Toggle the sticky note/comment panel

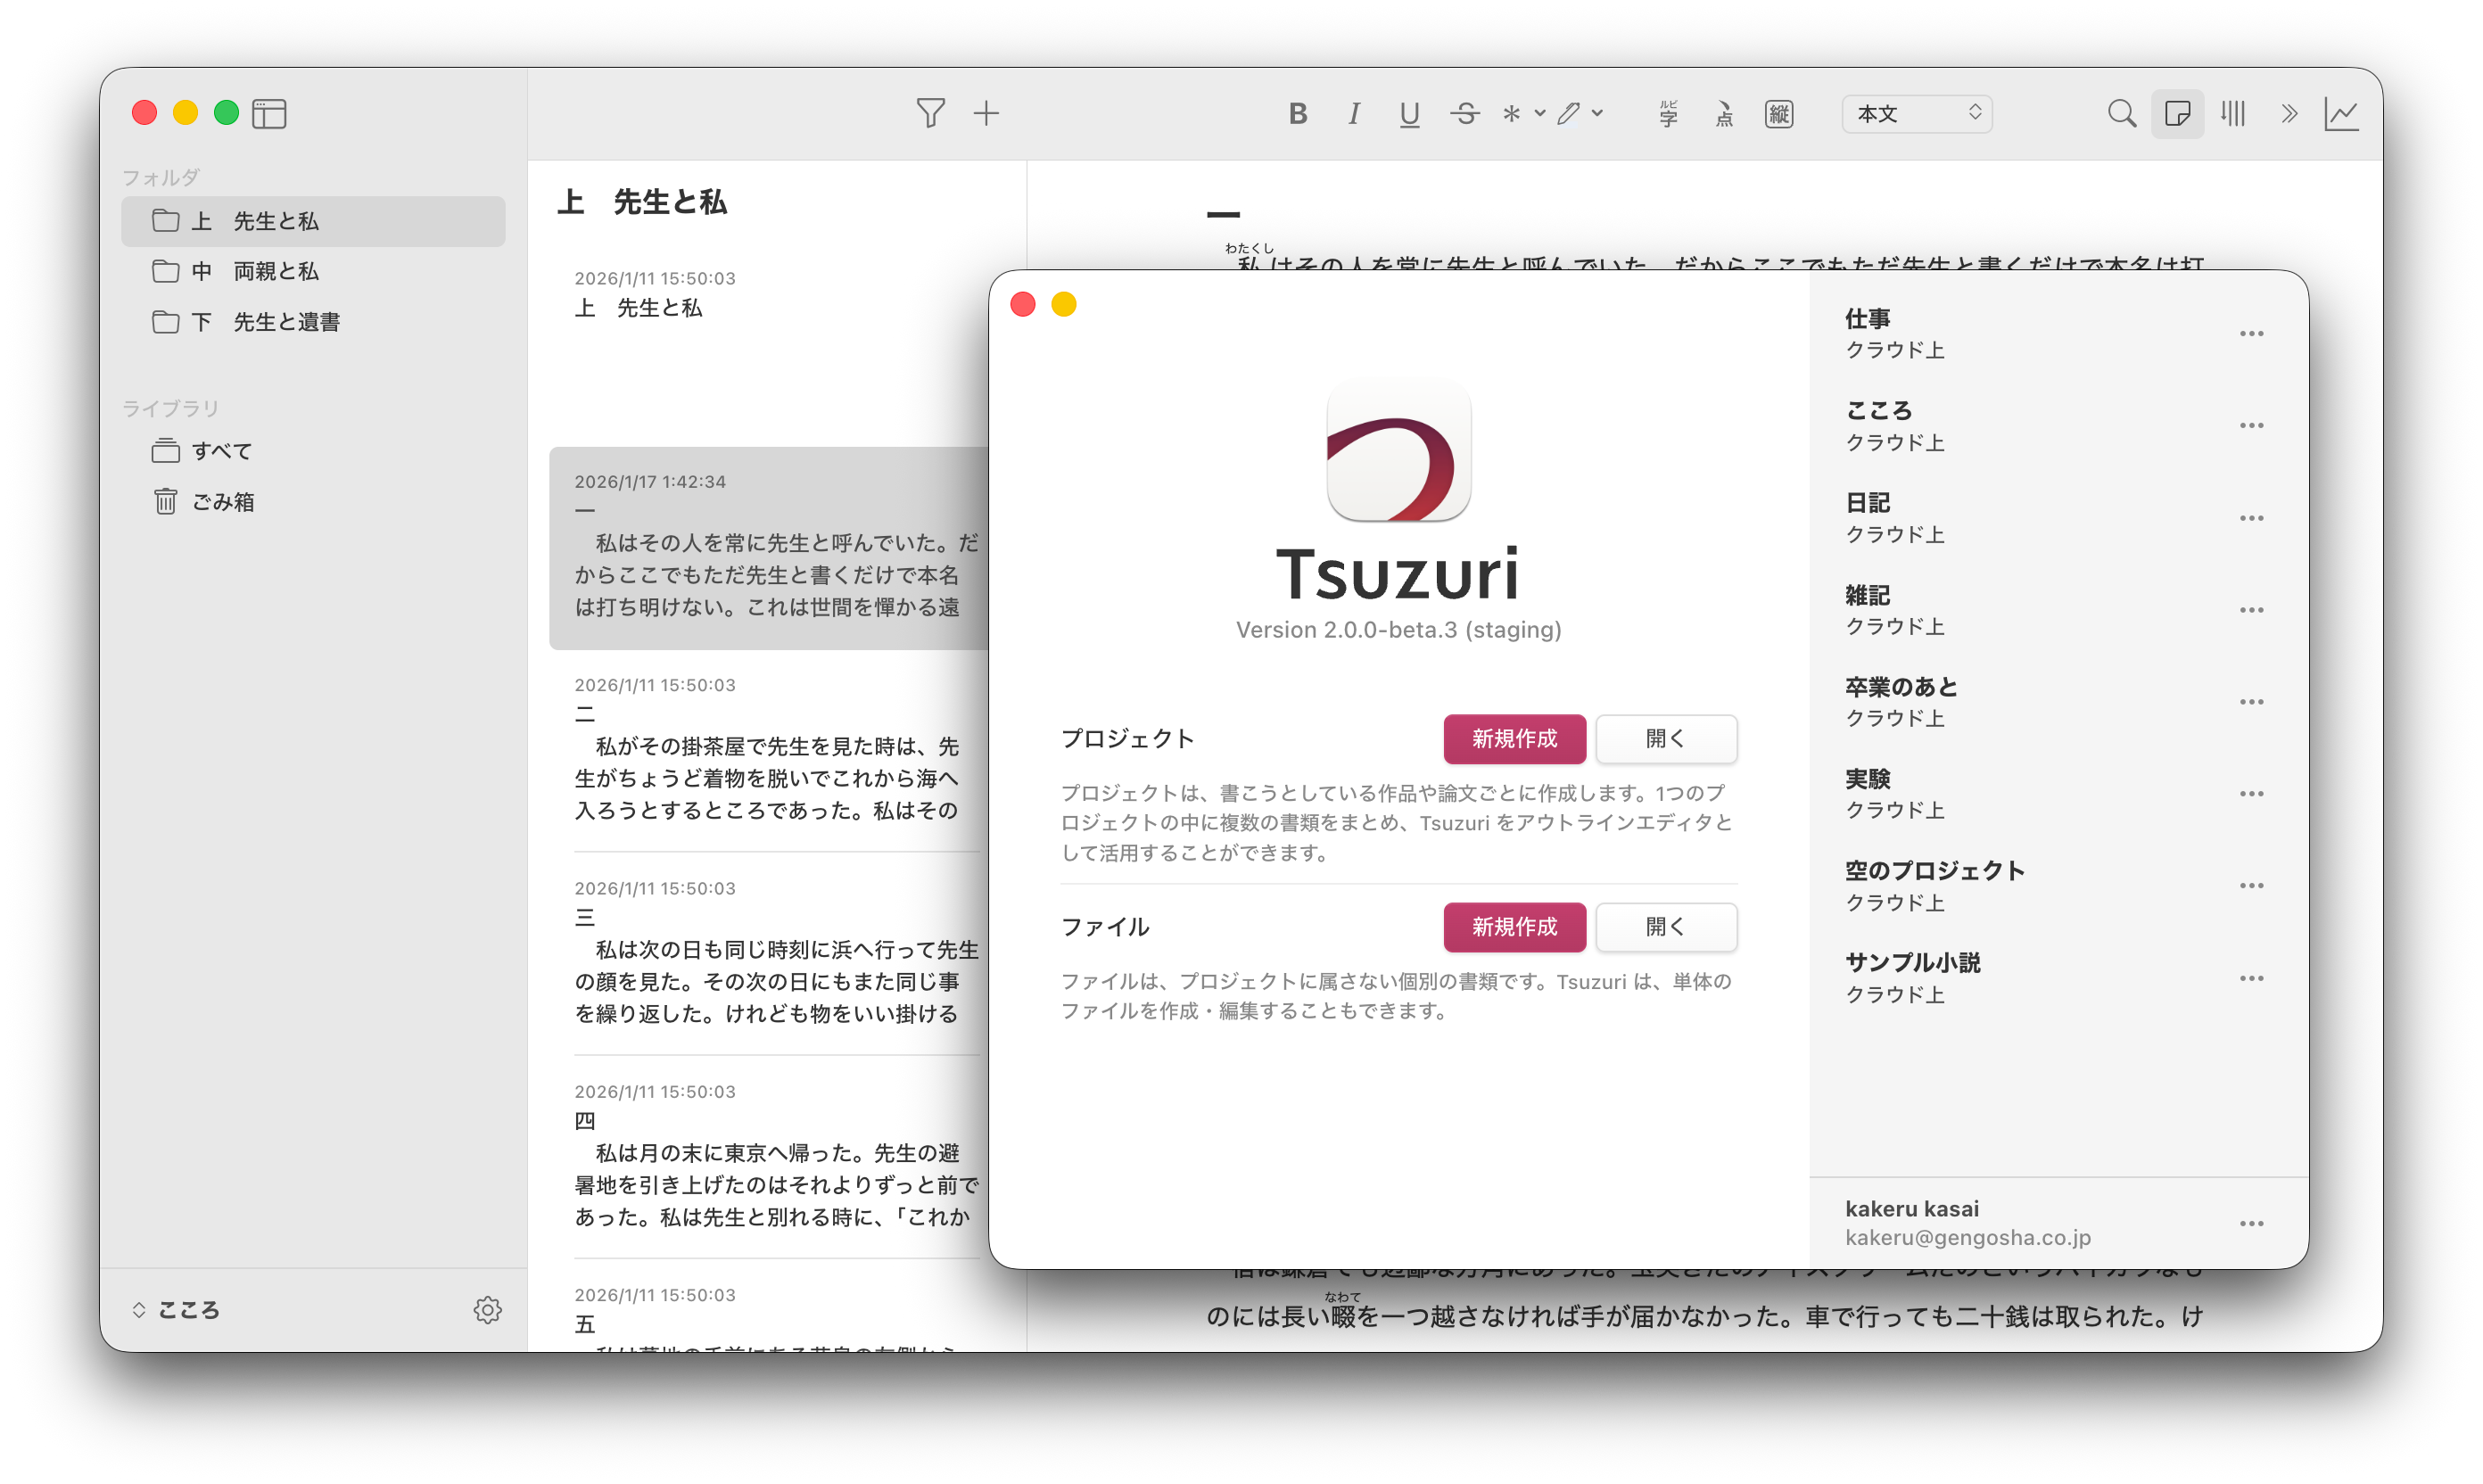click(2177, 113)
